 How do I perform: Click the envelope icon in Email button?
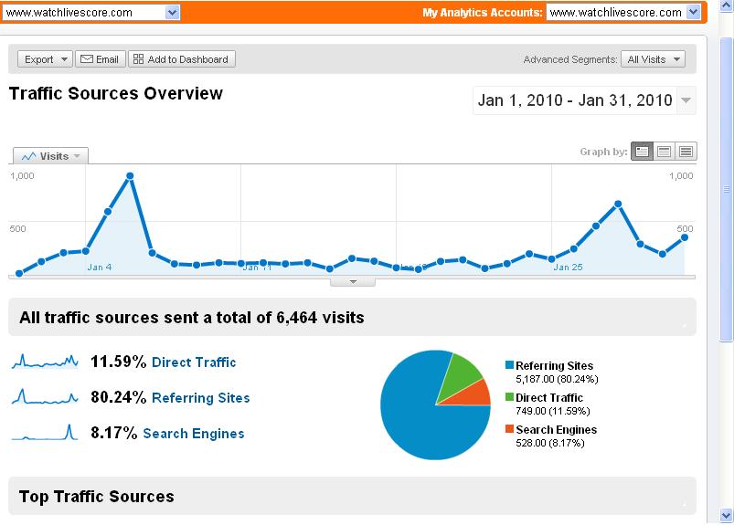point(87,59)
